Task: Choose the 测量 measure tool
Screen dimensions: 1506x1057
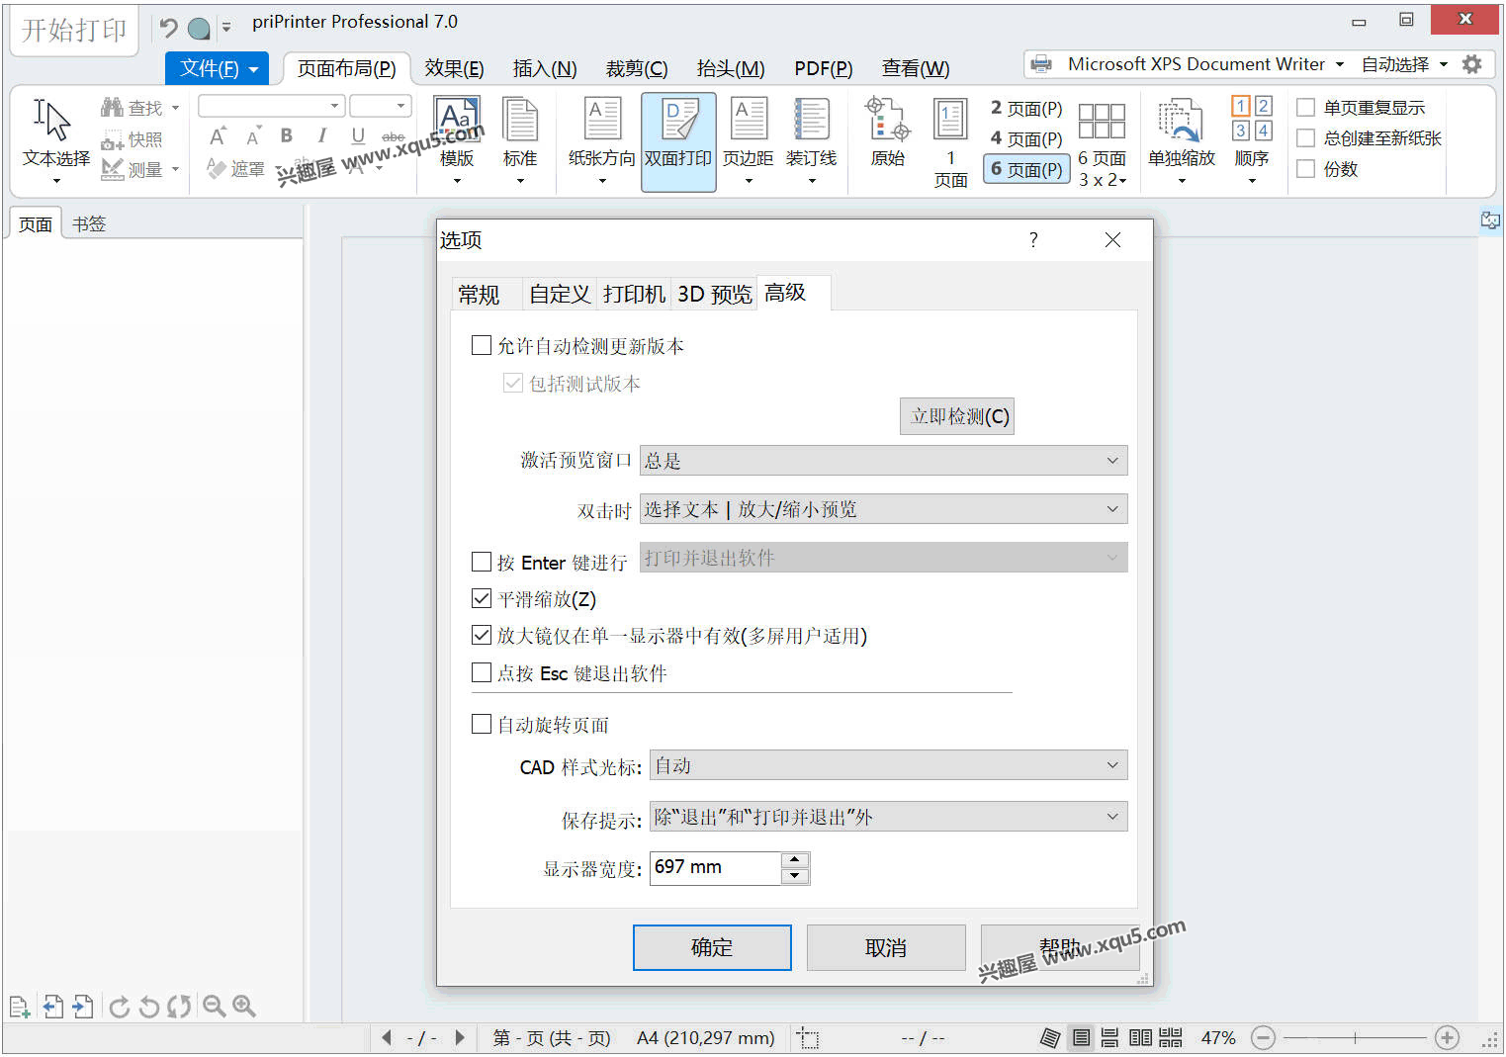Action: [138, 170]
